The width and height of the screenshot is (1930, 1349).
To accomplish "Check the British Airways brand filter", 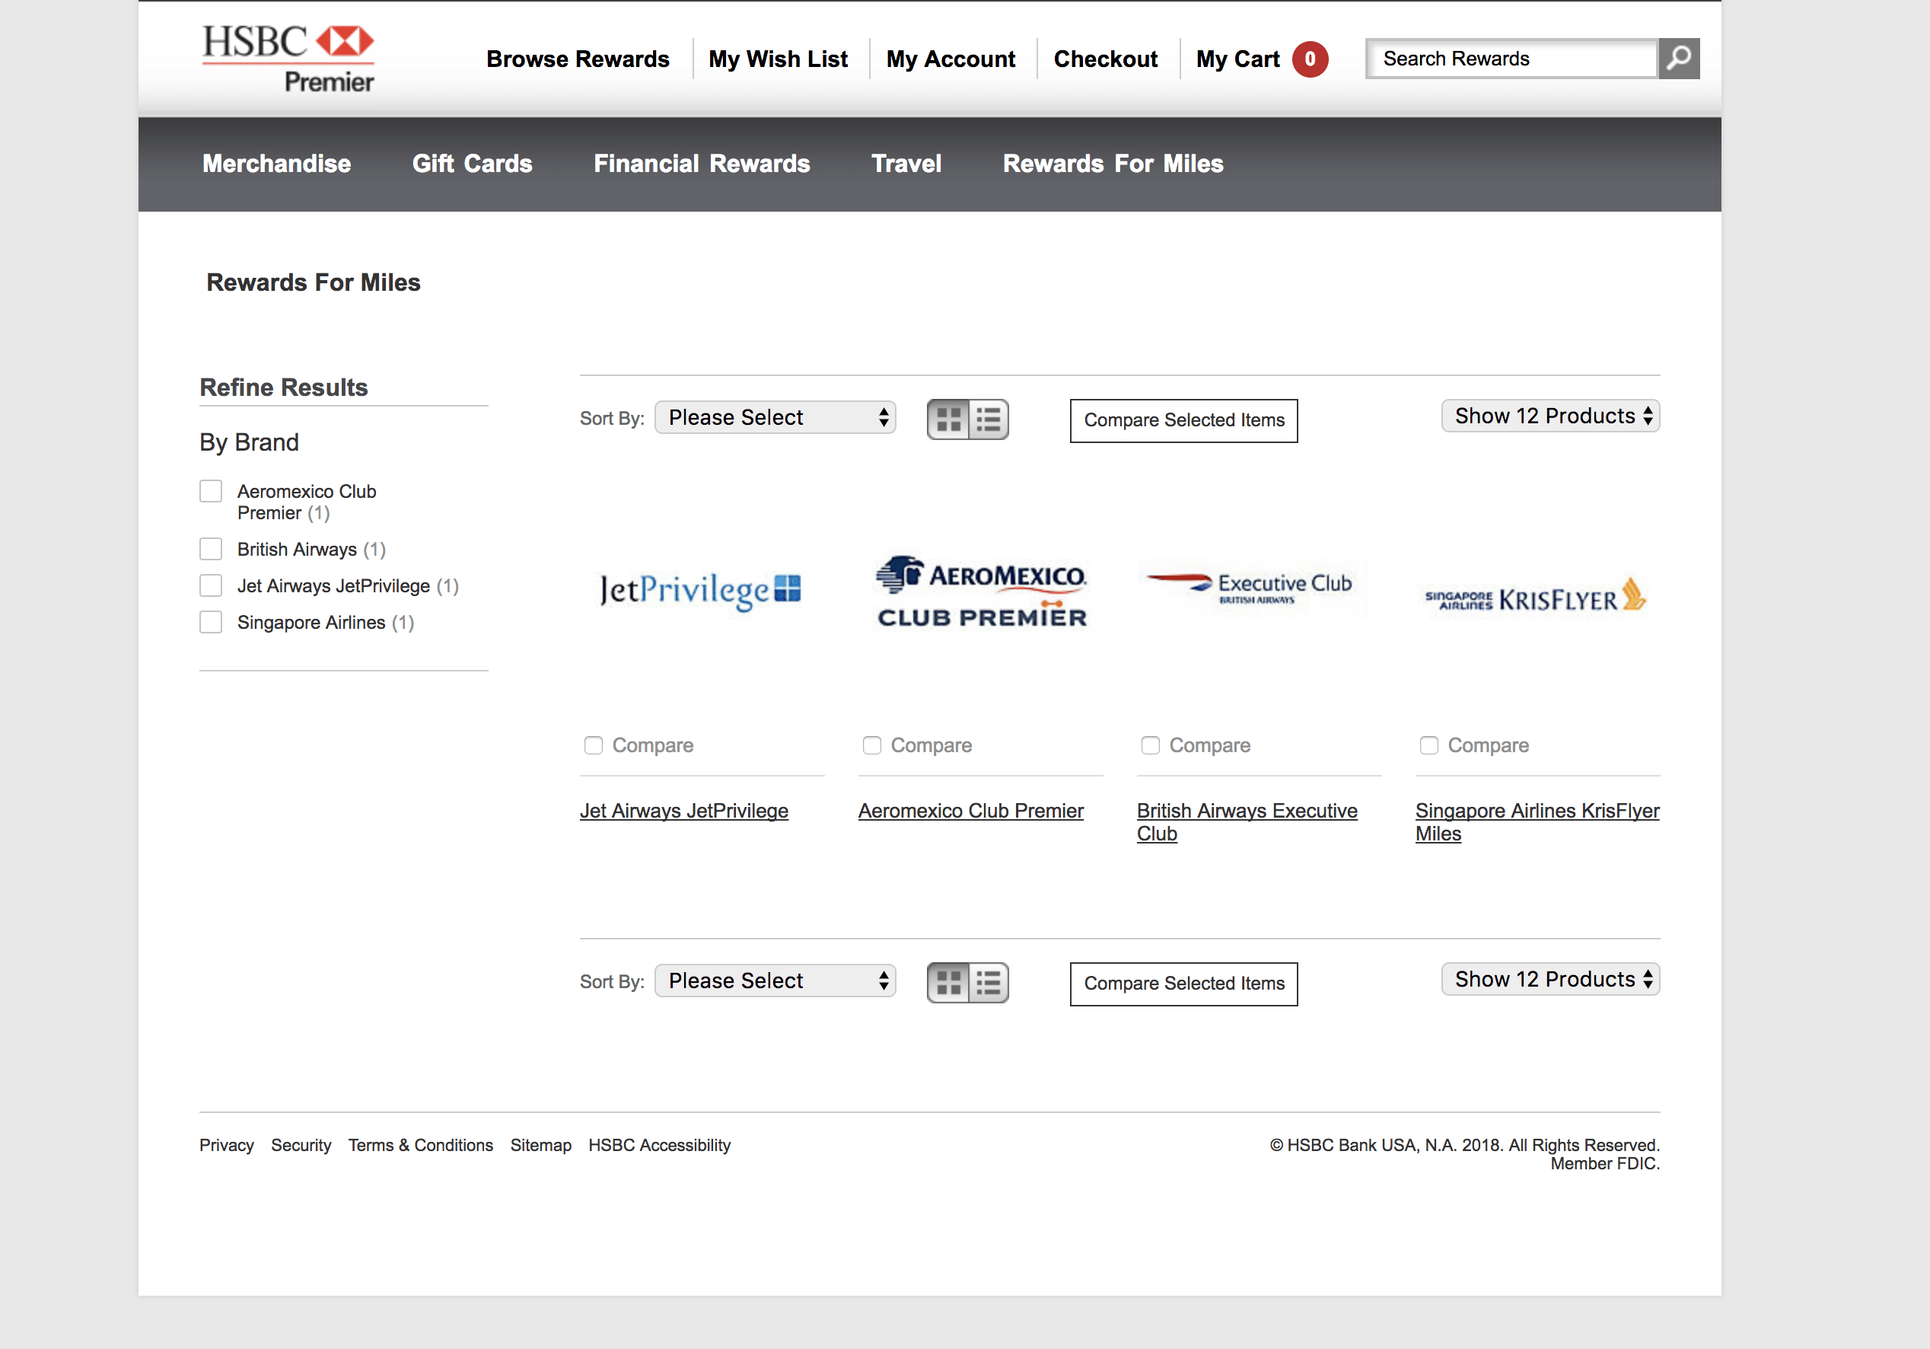I will 211,549.
